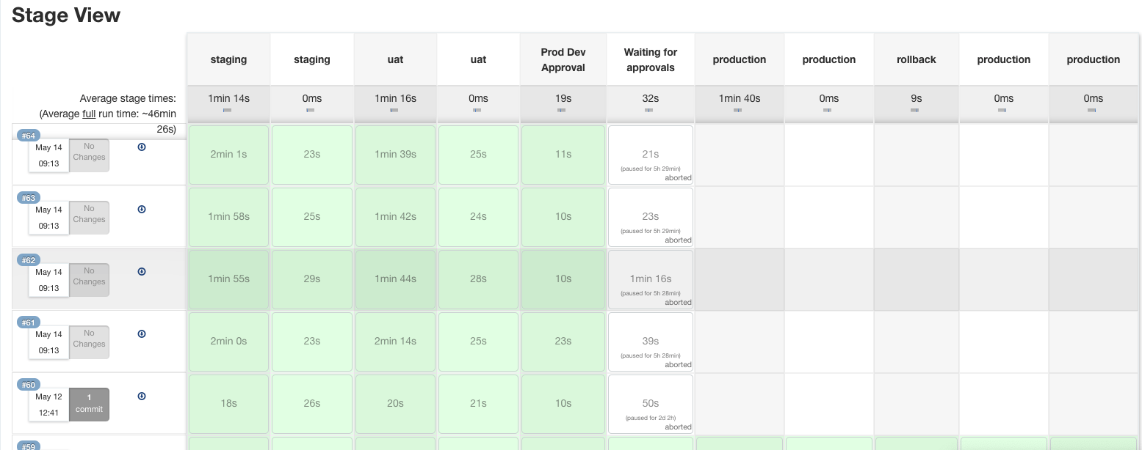Select the aborted "Waiting for approvals" cell of build #64
Viewport: 1142px width, 450px height.
pyautogui.click(x=650, y=155)
